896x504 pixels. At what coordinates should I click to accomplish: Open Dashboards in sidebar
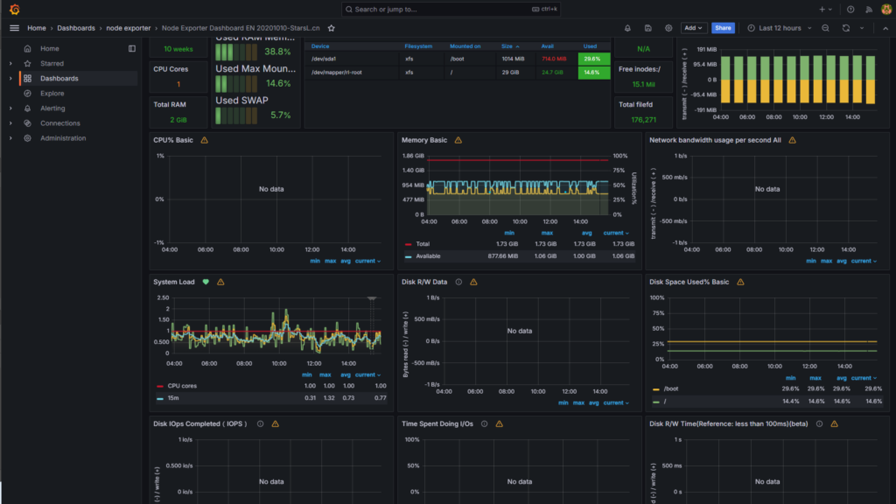pyautogui.click(x=59, y=78)
